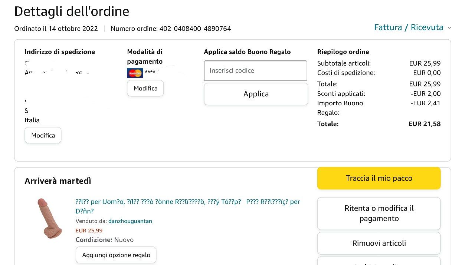The image size is (475, 265).
Task: Click the red EUR 25,99 item price
Action: click(x=89, y=231)
